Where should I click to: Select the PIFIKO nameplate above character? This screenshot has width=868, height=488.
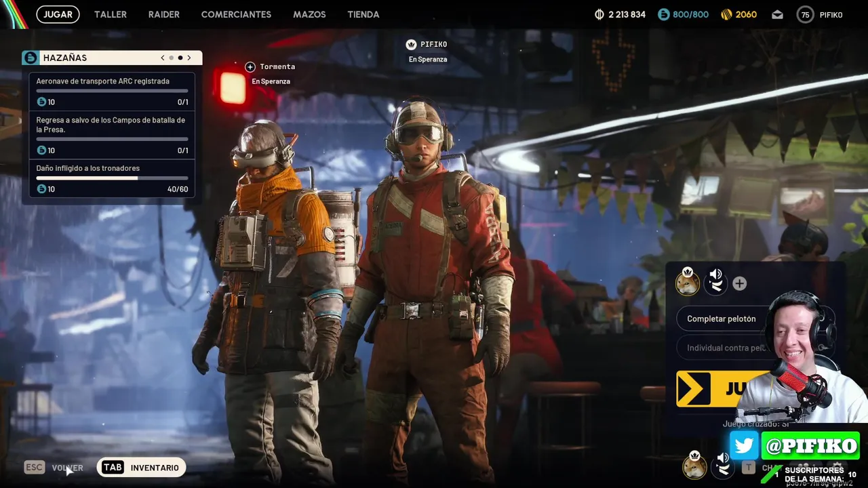point(434,44)
